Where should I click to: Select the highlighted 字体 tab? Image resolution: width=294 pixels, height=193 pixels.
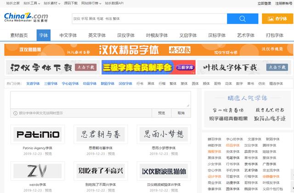pyautogui.click(x=44, y=35)
